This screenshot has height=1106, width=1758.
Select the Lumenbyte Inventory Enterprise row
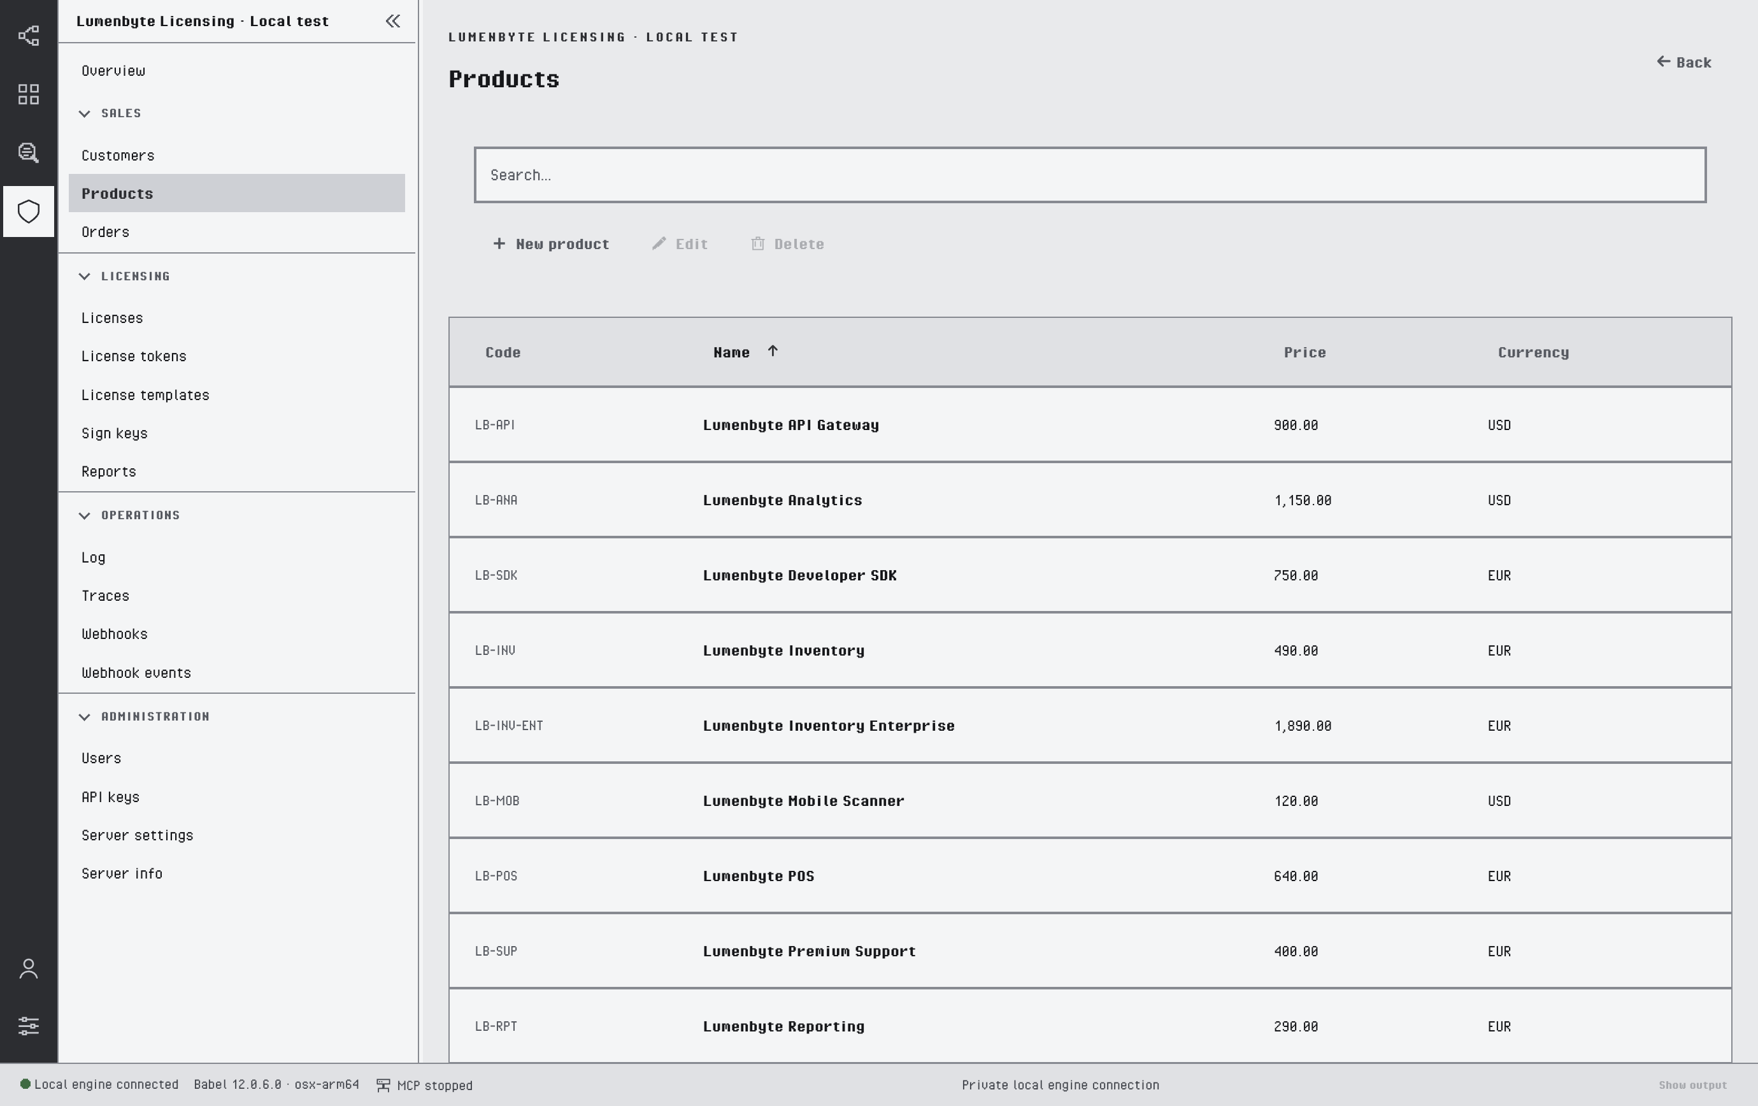[1090, 726]
